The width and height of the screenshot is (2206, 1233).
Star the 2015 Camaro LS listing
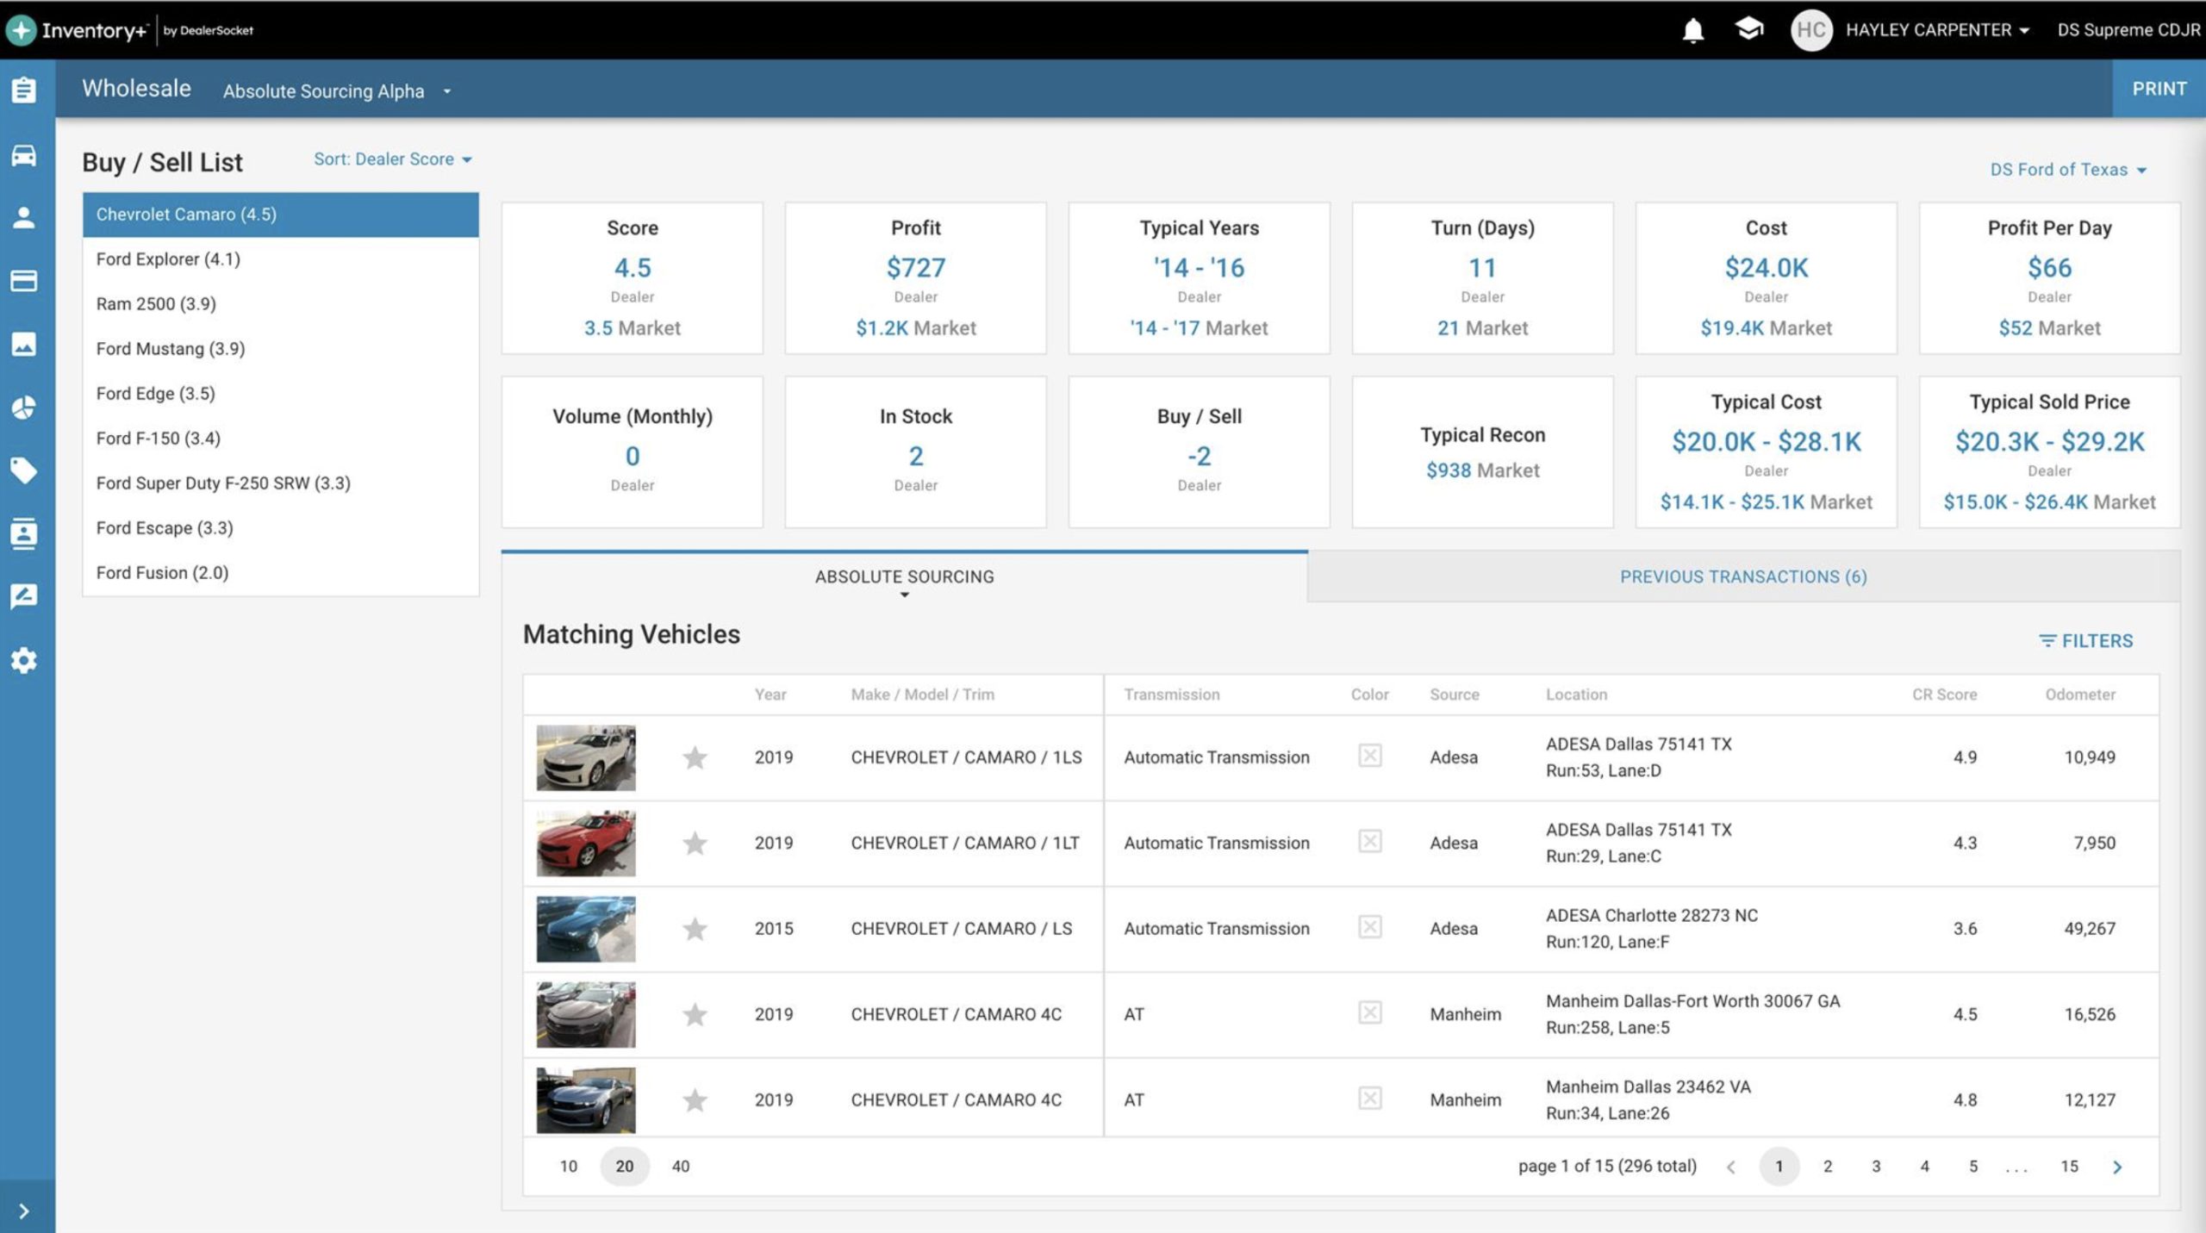(x=695, y=929)
